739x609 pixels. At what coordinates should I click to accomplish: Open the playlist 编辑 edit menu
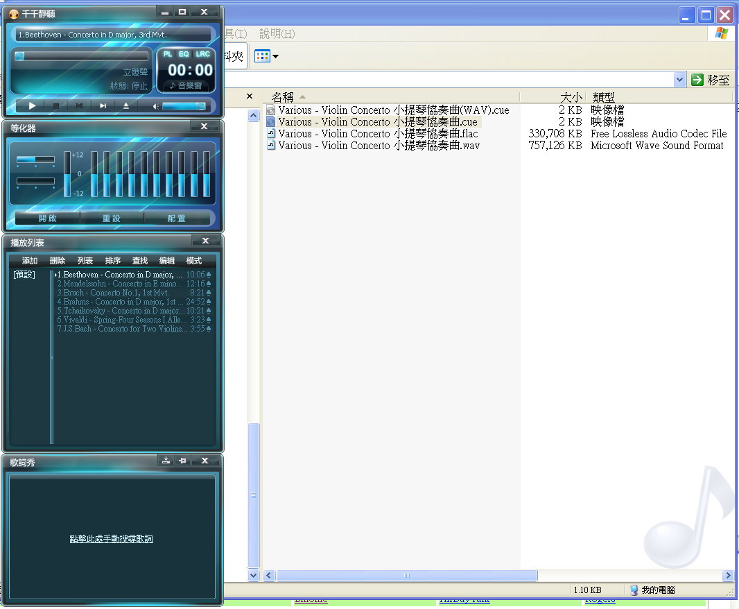point(167,261)
